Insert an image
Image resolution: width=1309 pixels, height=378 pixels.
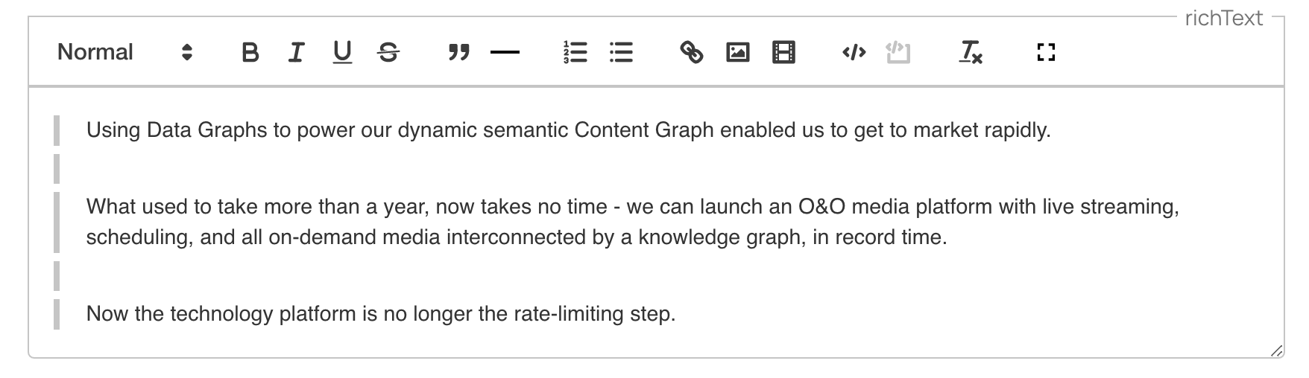tap(737, 52)
